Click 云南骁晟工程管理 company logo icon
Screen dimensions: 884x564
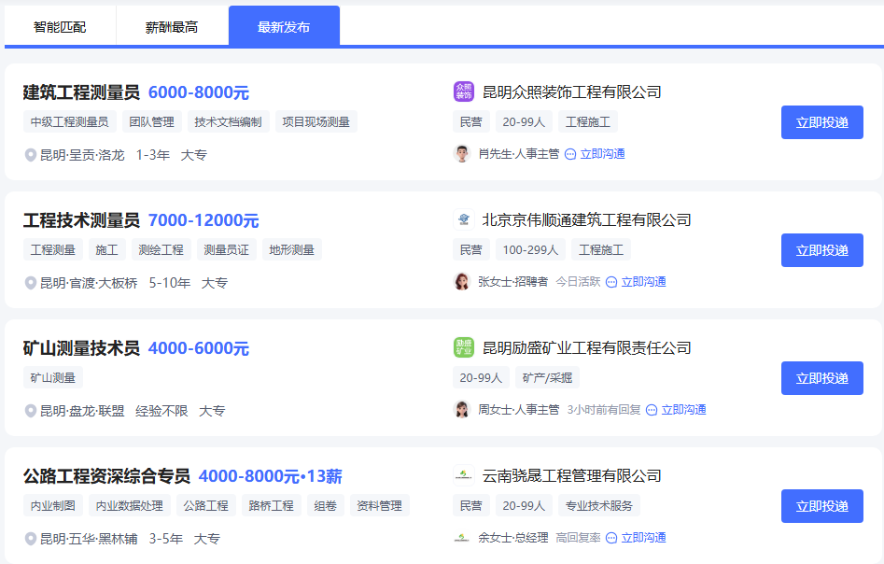coord(463,476)
